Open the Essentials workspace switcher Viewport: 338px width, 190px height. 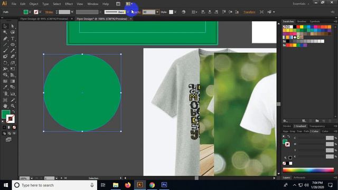click(x=301, y=4)
